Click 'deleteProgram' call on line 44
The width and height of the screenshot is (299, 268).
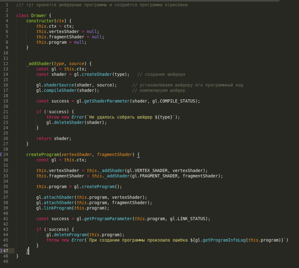tap(70, 235)
